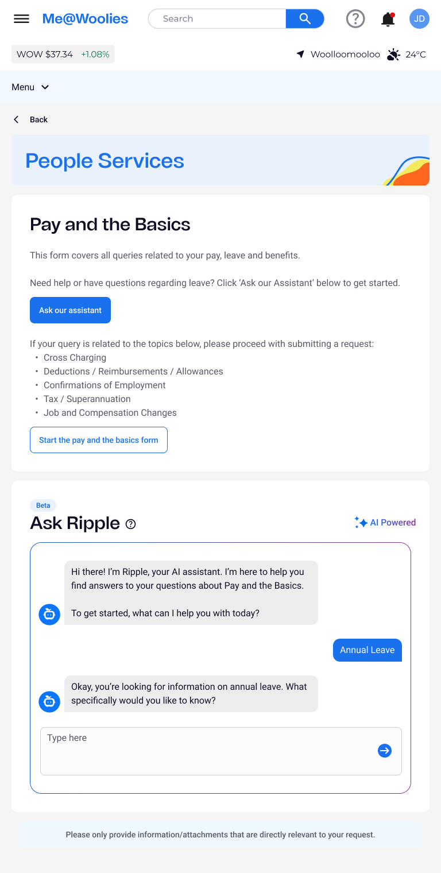Click the Ask our assistant button
Image resolution: width=441 pixels, height=873 pixels.
[70, 310]
